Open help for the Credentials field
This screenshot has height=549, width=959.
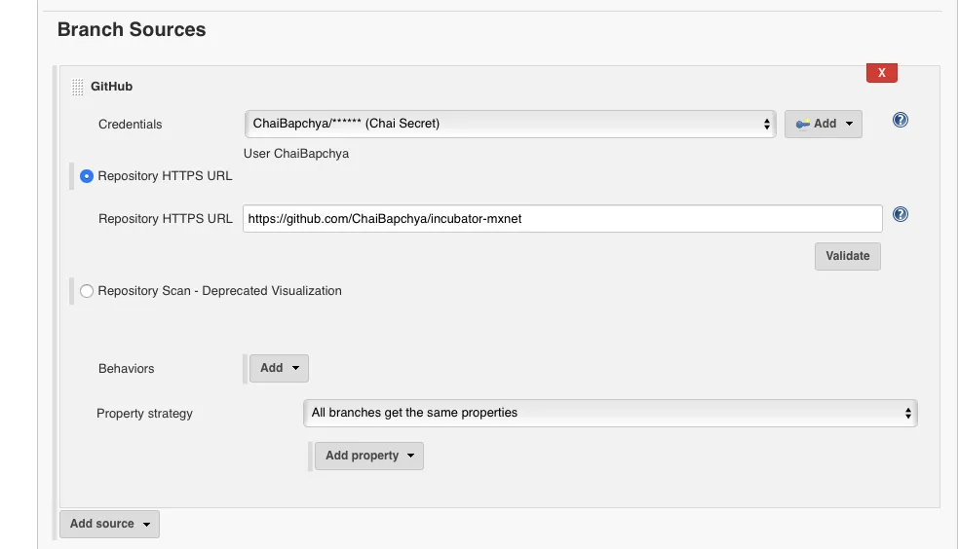pyautogui.click(x=901, y=120)
